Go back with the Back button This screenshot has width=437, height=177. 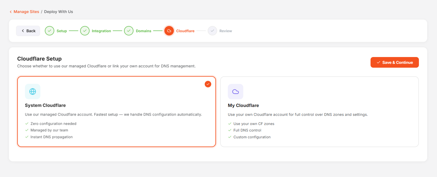tap(28, 31)
